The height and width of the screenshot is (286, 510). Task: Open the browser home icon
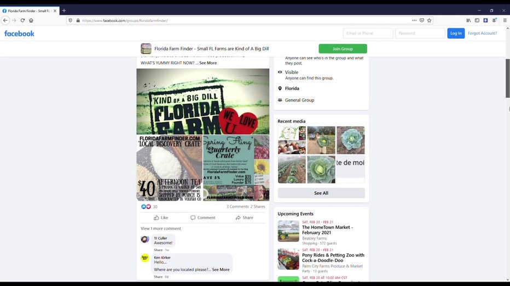click(31, 20)
